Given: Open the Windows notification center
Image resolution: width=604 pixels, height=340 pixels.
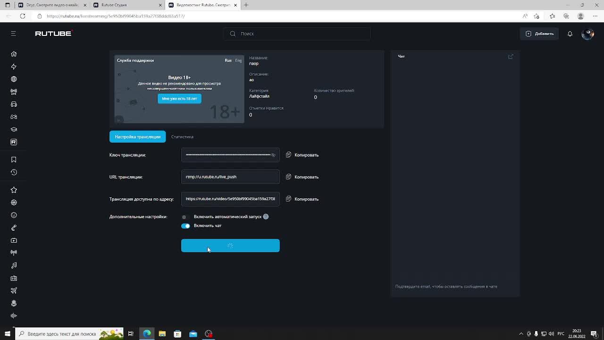Looking at the screenshot, I should [x=594, y=334].
